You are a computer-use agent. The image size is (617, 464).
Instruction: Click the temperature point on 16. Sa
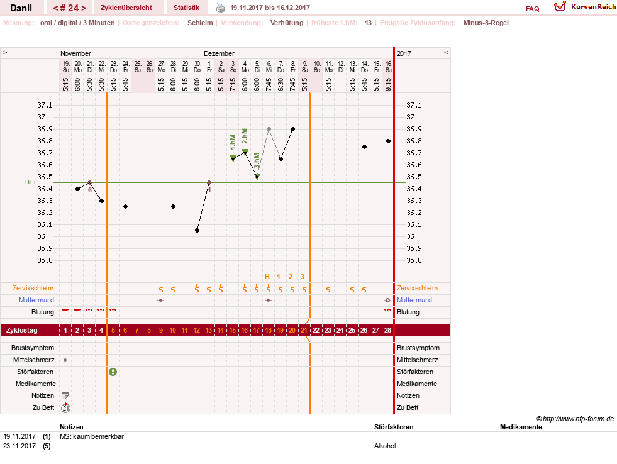click(389, 141)
